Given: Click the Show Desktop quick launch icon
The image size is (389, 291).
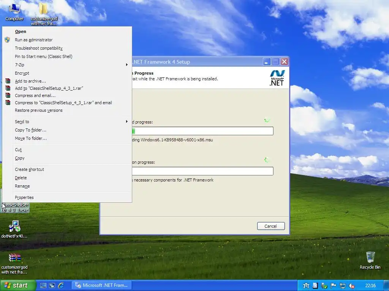Looking at the screenshot, I should click(x=43, y=286).
